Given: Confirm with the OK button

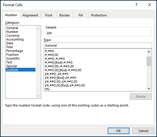Looking at the screenshot, I should 118,131.
